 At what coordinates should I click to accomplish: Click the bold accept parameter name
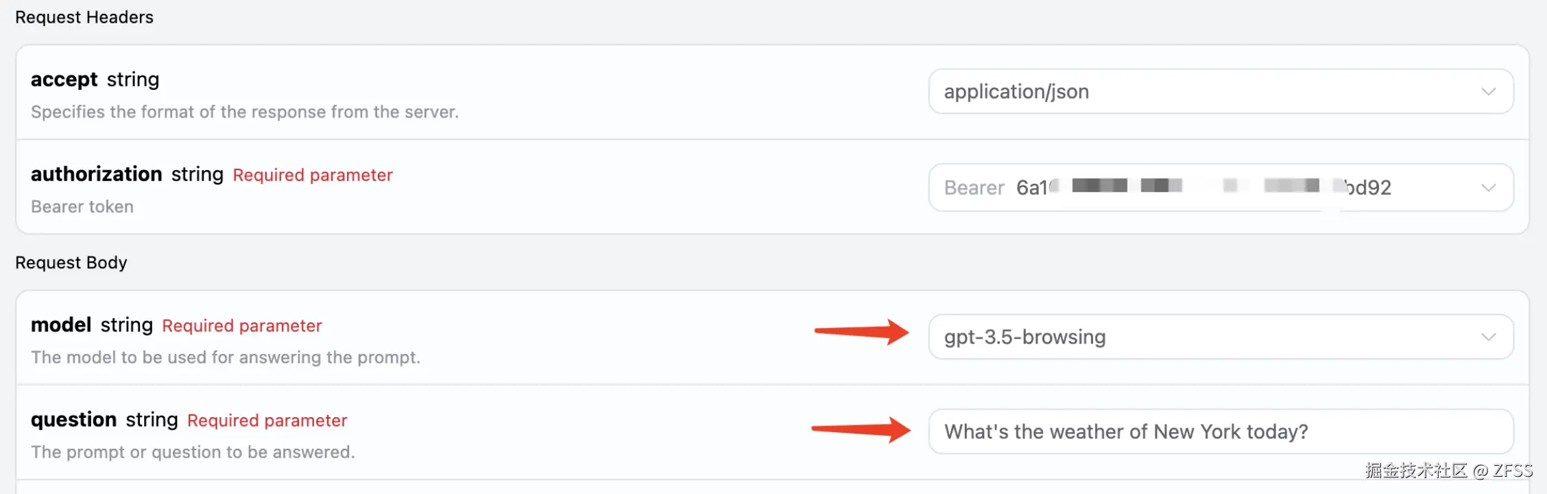pyautogui.click(x=64, y=80)
